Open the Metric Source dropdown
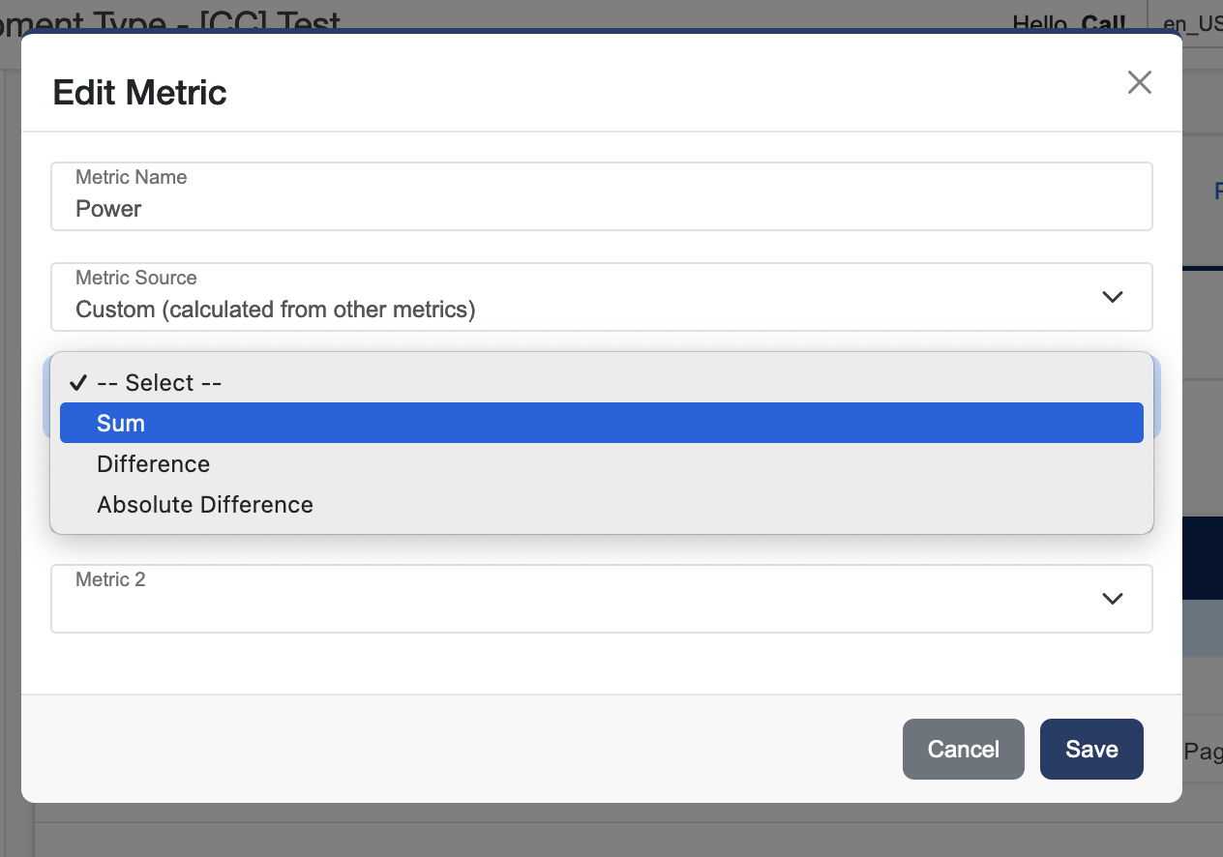Image resolution: width=1223 pixels, height=857 pixels. pos(600,298)
